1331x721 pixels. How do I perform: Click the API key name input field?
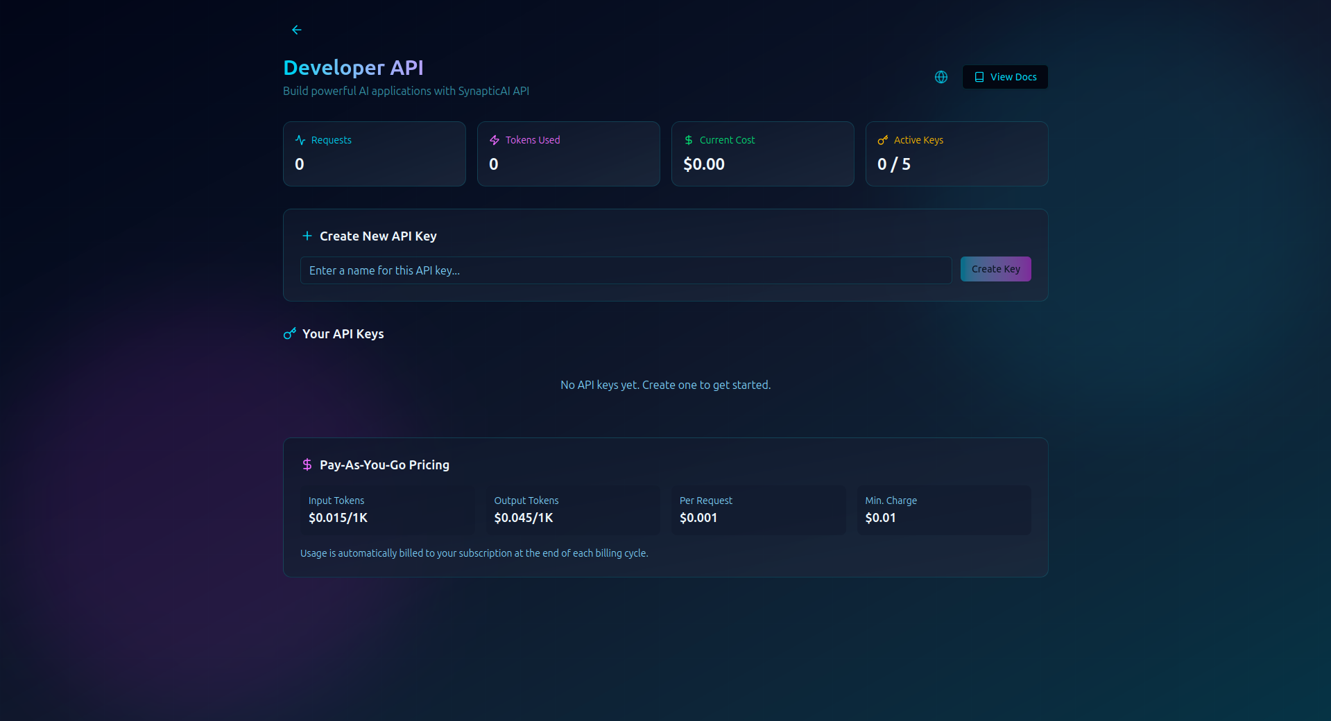625,270
